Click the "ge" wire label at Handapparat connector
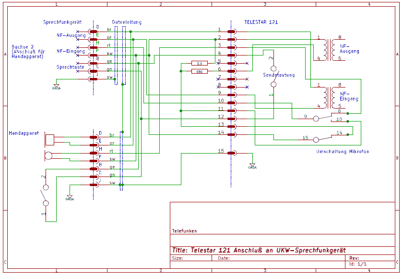This screenshot has width=403, height=276. [x=112, y=167]
